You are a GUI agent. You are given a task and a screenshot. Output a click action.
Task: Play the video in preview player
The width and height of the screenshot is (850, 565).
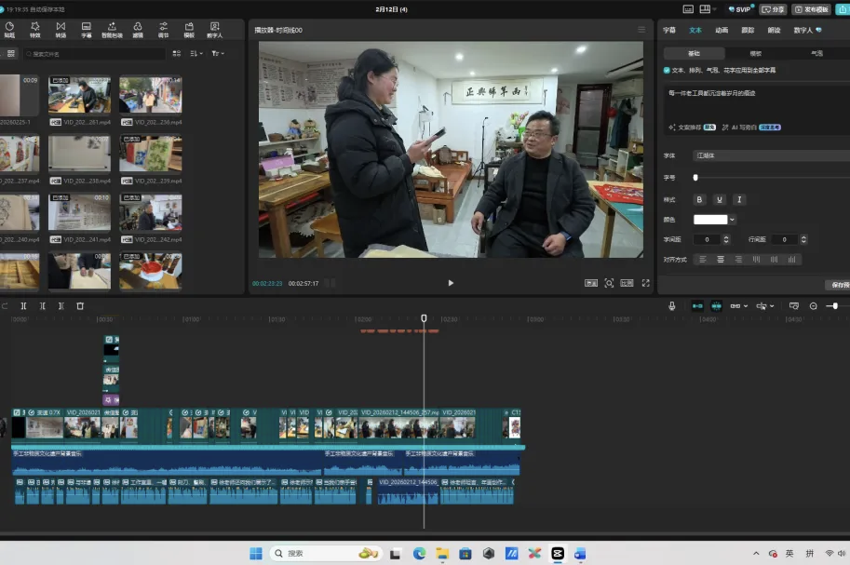(x=451, y=283)
